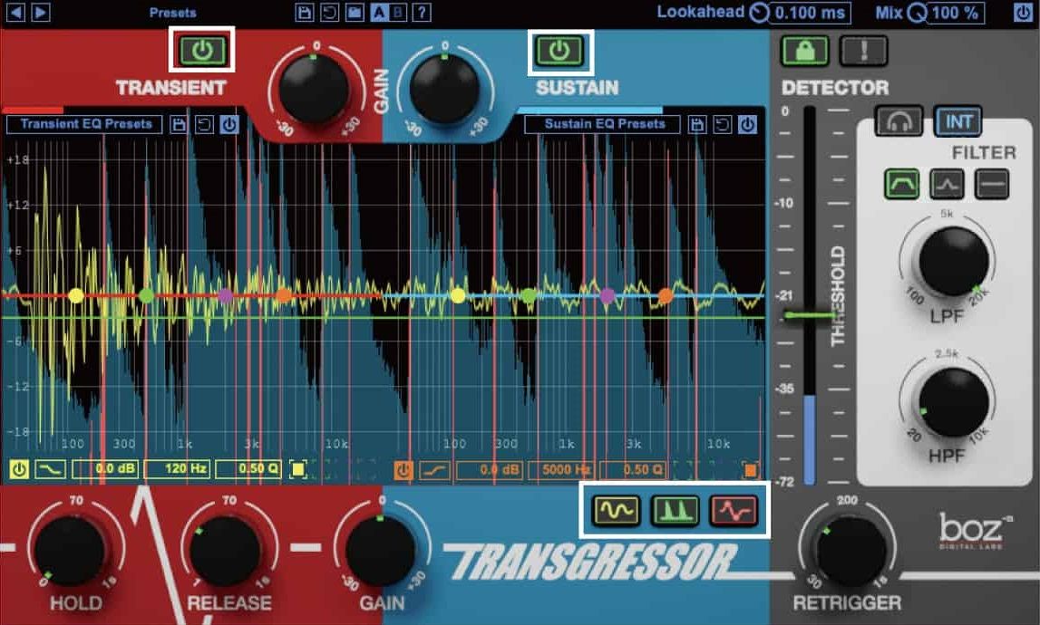Save the Transient EQ preset

pyautogui.click(x=179, y=125)
